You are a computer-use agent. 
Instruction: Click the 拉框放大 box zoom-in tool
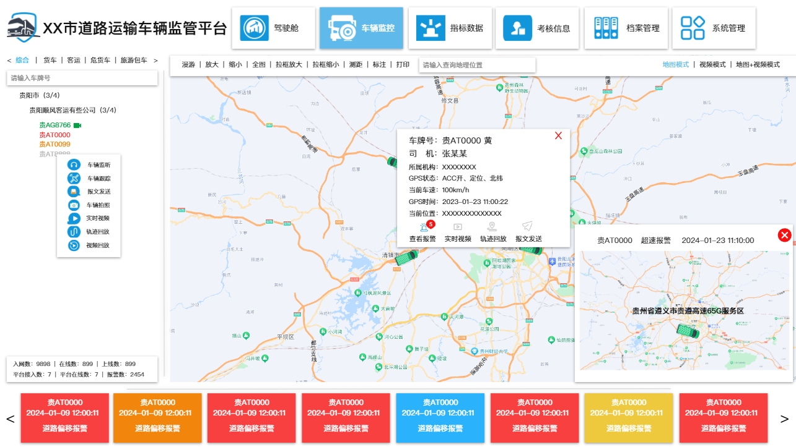click(x=289, y=64)
